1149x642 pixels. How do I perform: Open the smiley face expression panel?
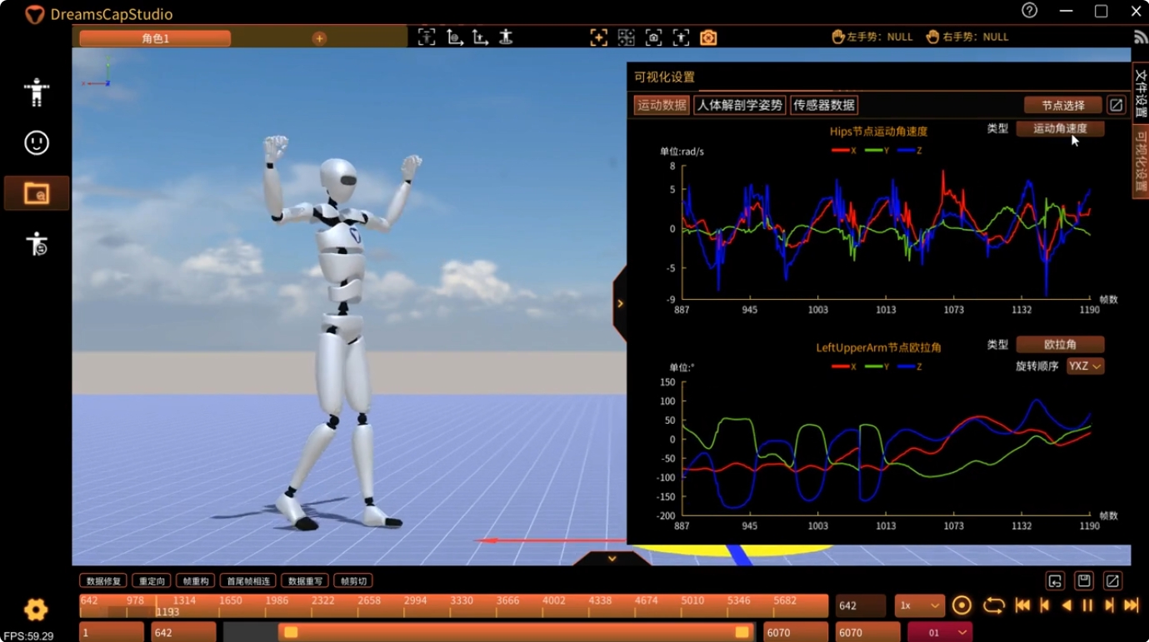click(37, 142)
